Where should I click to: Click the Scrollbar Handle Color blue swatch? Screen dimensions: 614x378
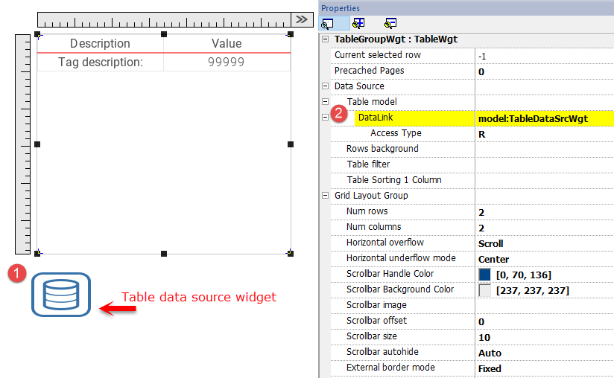point(484,275)
